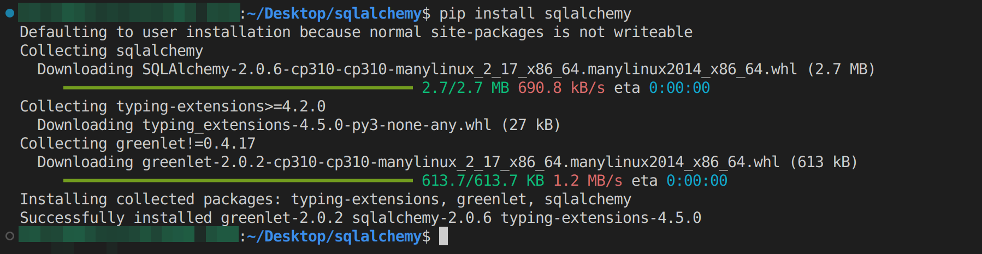Click the 'pip install sqlalchemy' command text
The width and height of the screenshot is (982, 254).
click(535, 13)
